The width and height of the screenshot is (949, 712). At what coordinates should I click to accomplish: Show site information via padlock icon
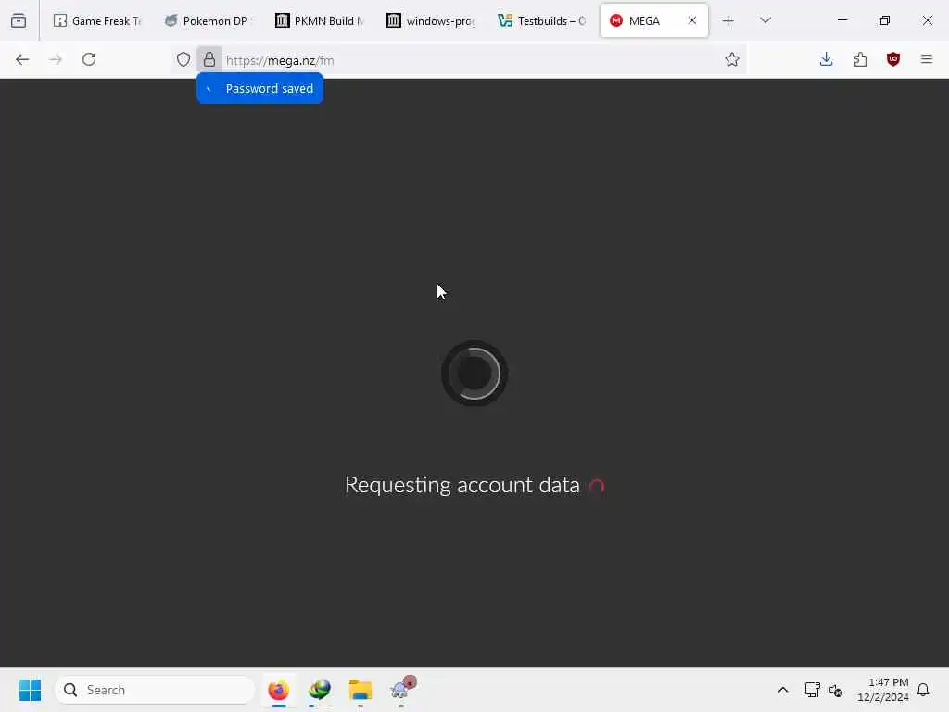[x=209, y=59]
